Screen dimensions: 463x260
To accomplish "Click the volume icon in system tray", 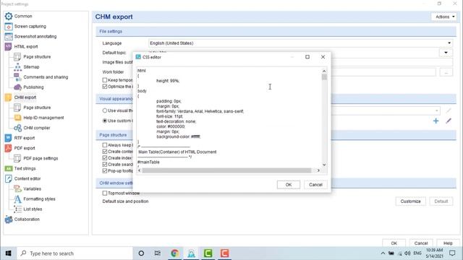I will (x=407, y=253).
